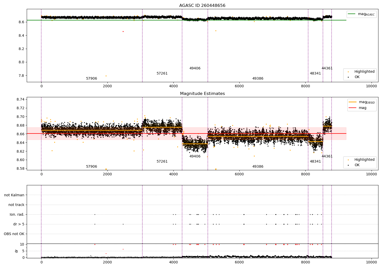This screenshot has height=268, width=382.
Task: Click obsid label 49386 in the top plot
Action: (258, 79)
